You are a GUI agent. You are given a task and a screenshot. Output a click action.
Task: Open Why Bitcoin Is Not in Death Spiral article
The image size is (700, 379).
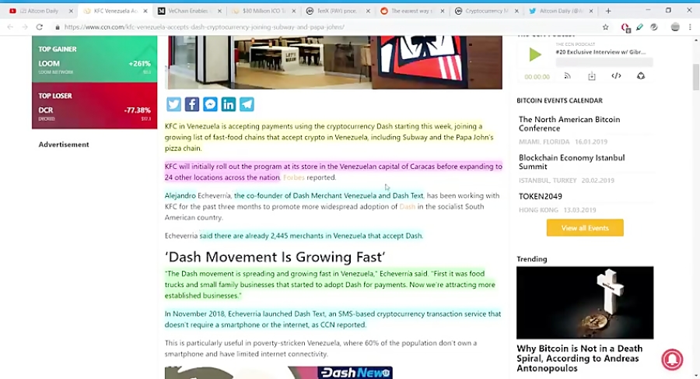pos(579,359)
